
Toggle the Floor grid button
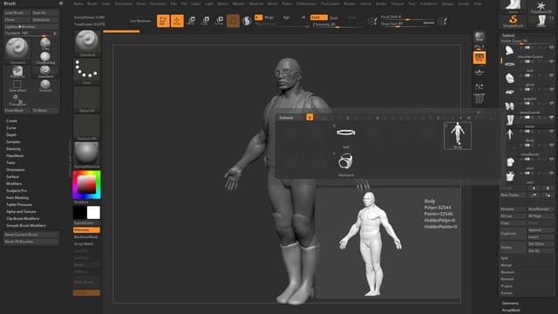(x=480, y=72)
